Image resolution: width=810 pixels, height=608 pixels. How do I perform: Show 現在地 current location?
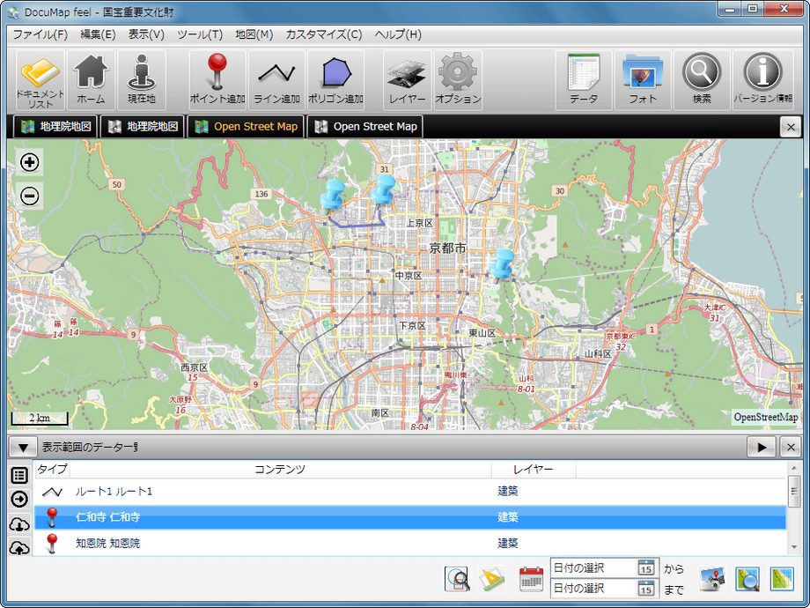click(142, 80)
